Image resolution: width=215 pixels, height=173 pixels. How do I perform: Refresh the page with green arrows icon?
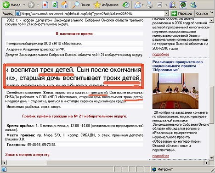pos(55,5)
